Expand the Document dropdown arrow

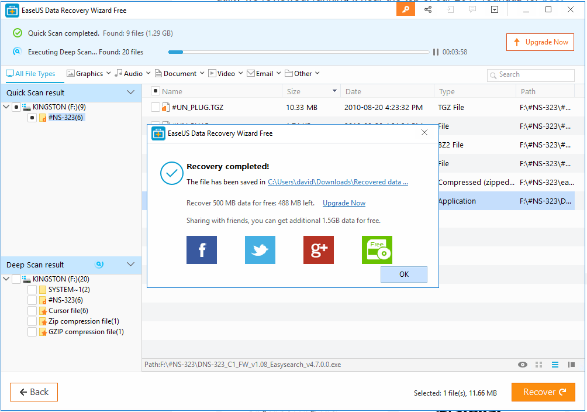coord(202,73)
